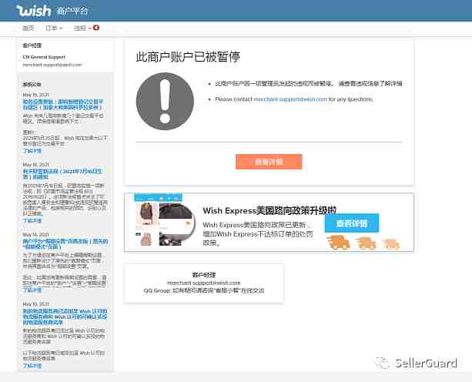Click the Wish logo in header

click(34, 11)
